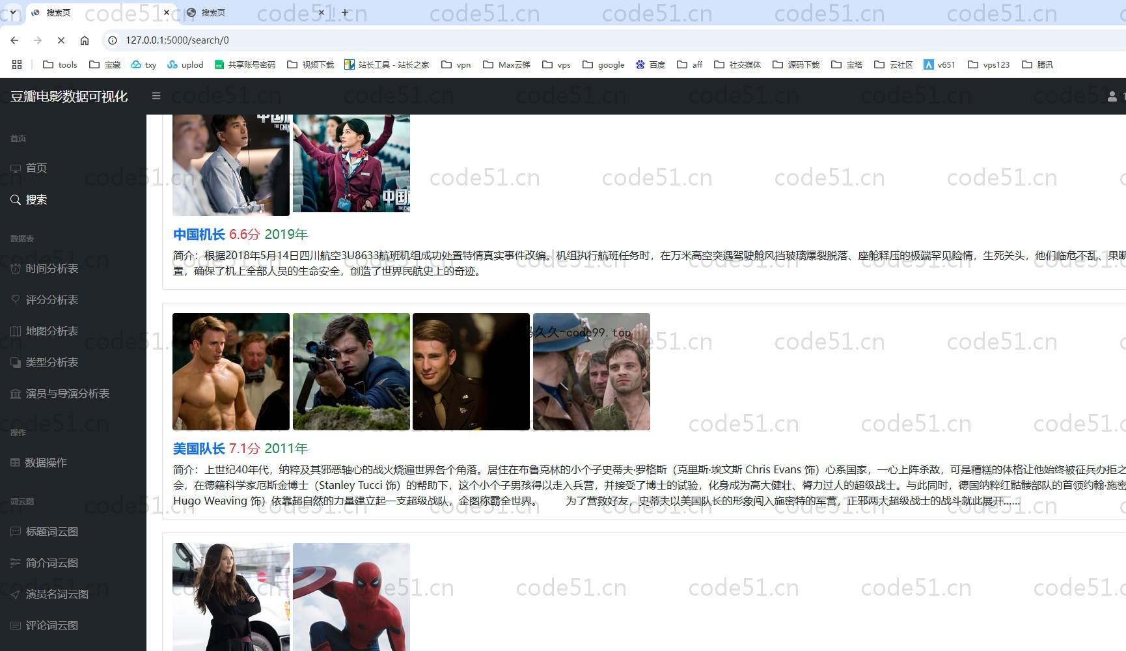The height and width of the screenshot is (651, 1126).
Task: Toggle the sidebar hamburger menu icon
Action: coord(156,96)
